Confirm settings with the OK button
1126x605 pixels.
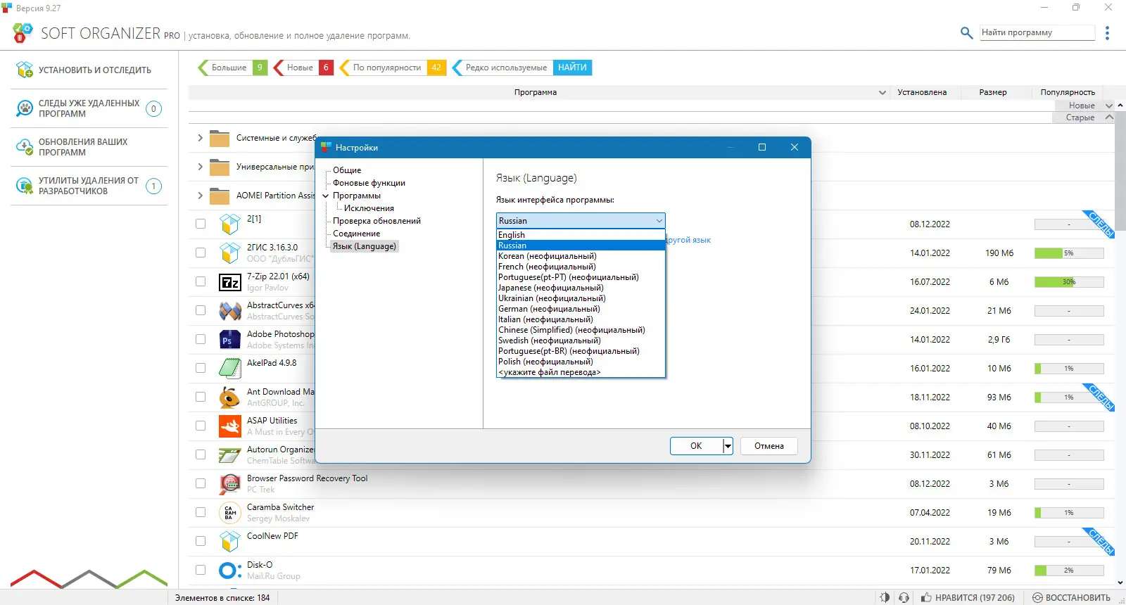pyautogui.click(x=696, y=446)
